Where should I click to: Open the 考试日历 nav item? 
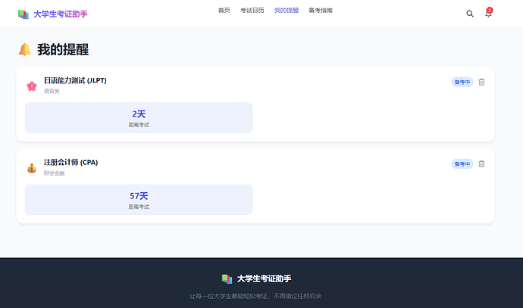point(252,11)
